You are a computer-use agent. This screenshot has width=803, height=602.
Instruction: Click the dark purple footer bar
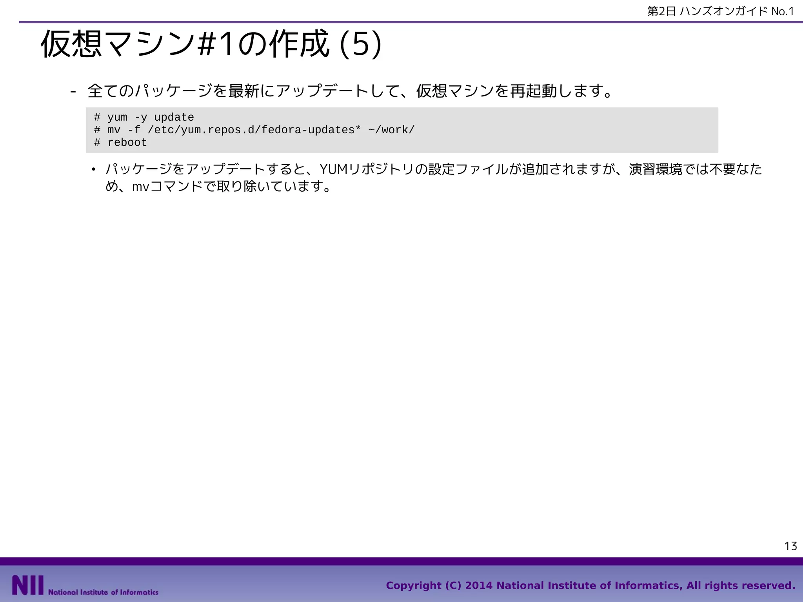[401, 561]
